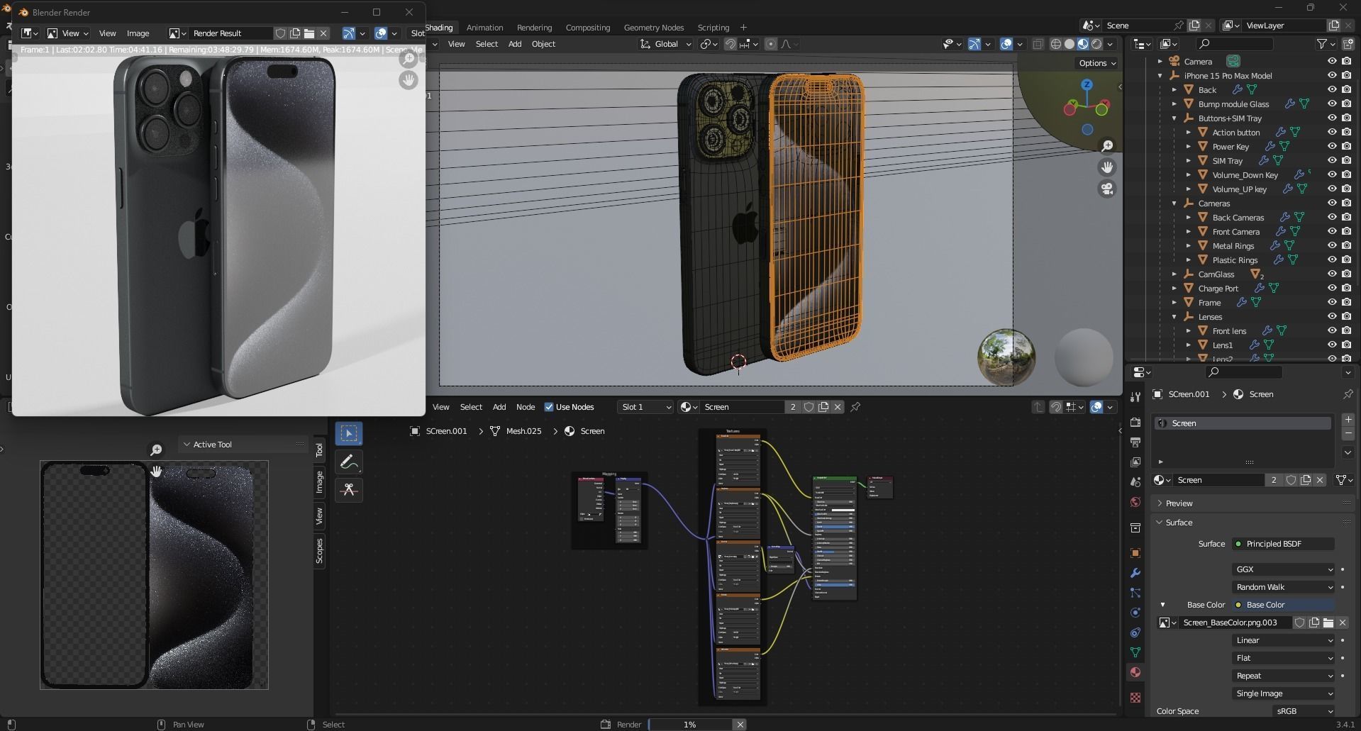Open the Texture properties checker tab
The image size is (1361, 731).
(x=1135, y=698)
